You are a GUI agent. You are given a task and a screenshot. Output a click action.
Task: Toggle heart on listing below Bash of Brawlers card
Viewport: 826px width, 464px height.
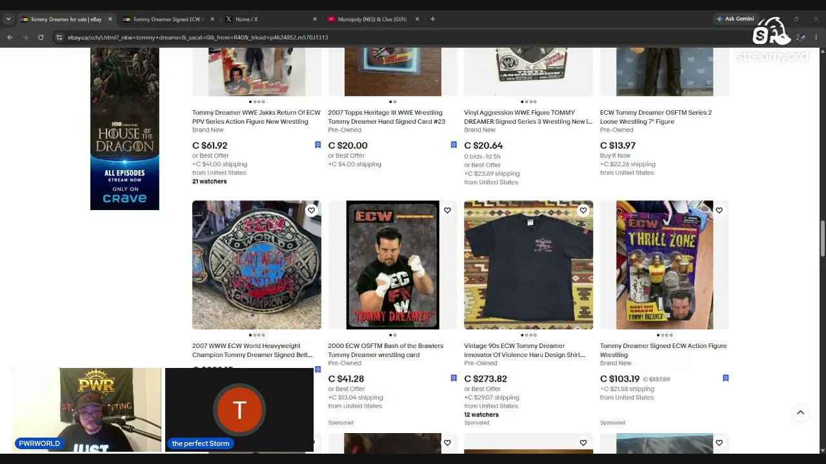447,443
